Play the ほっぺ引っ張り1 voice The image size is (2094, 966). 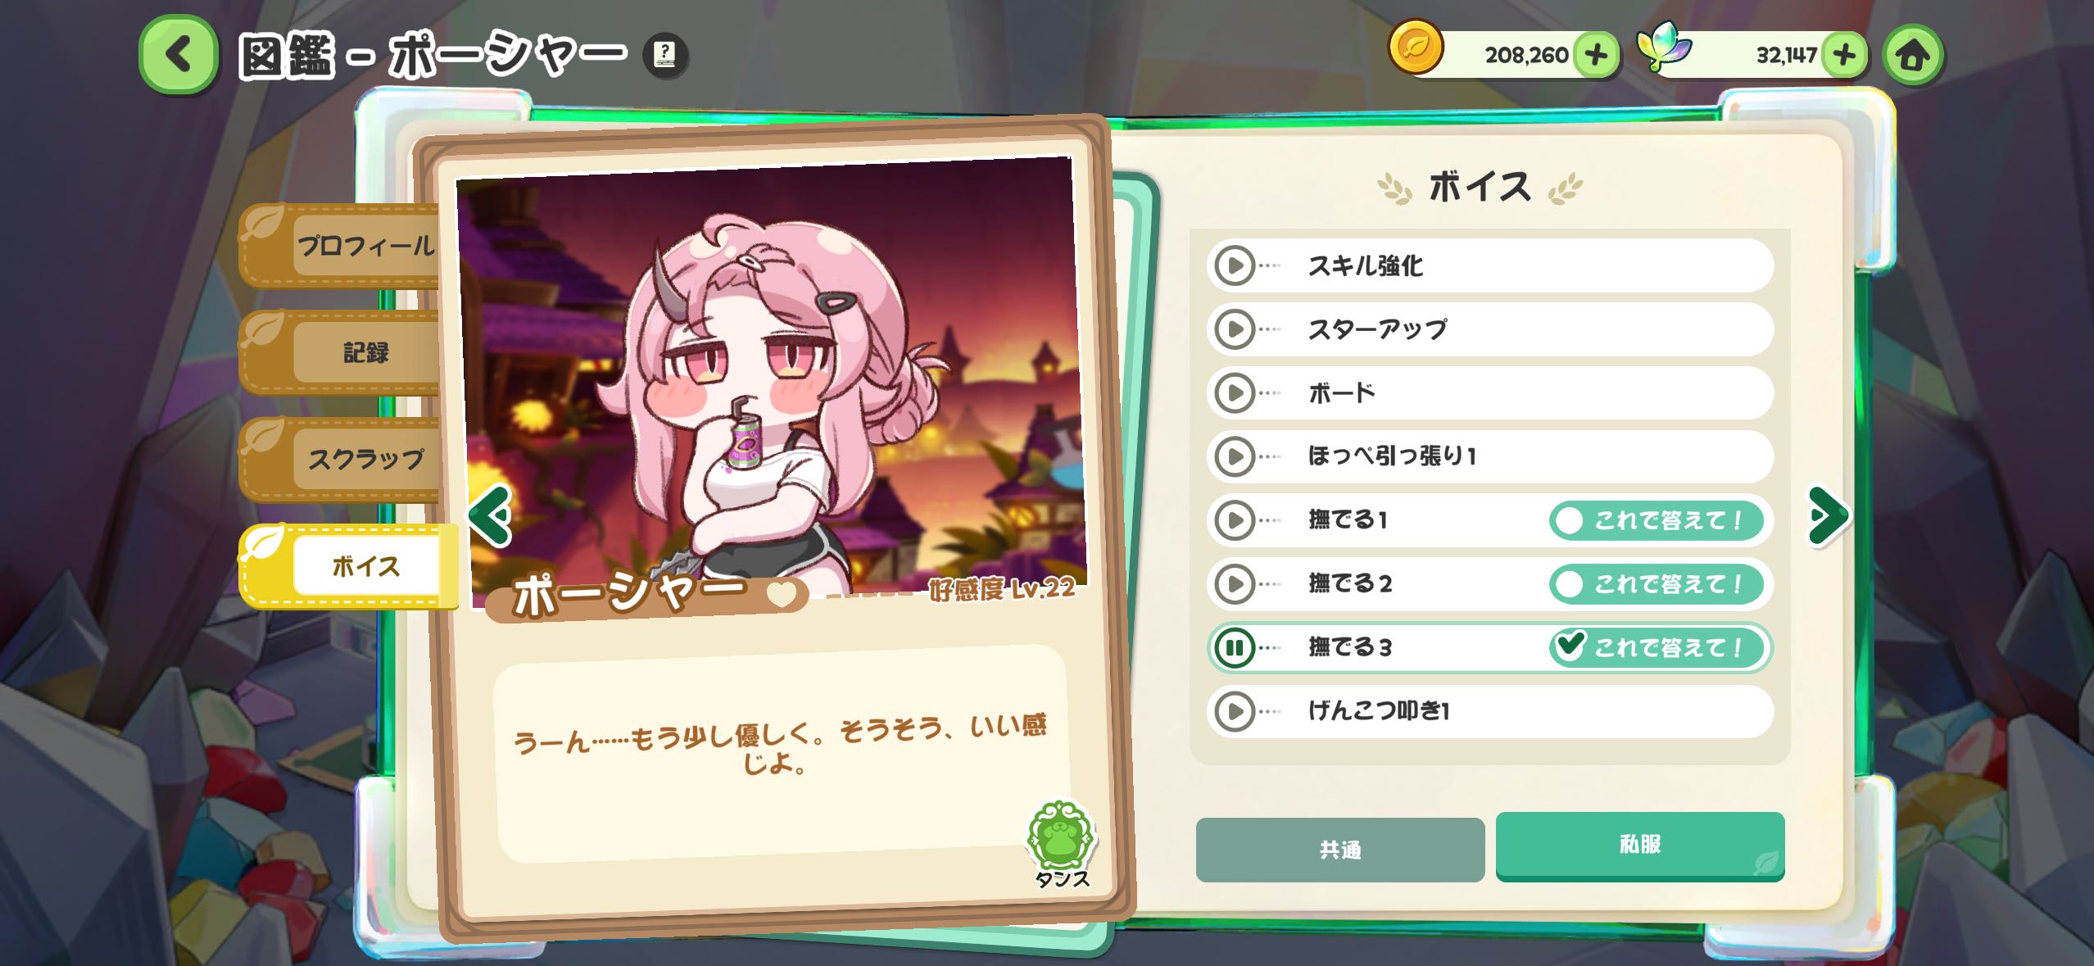click(1235, 456)
